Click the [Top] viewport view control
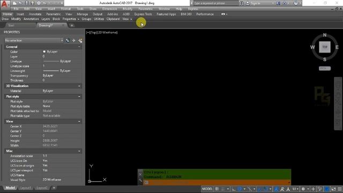Image resolution: width=343 pixels, height=193 pixels. point(93,32)
